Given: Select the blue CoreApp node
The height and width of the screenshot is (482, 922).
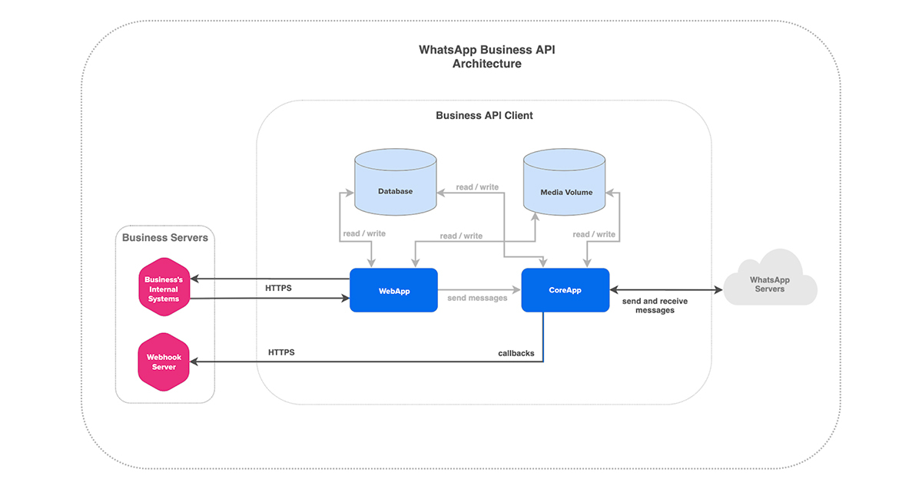Looking at the screenshot, I should pyautogui.click(x=565, y=290).
